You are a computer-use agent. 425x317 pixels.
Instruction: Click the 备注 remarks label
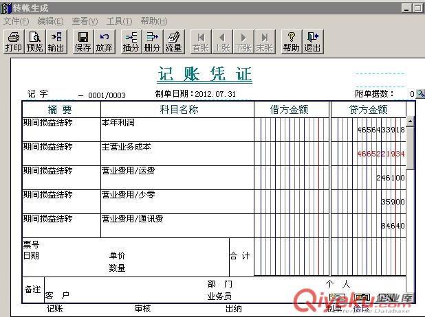33,290
